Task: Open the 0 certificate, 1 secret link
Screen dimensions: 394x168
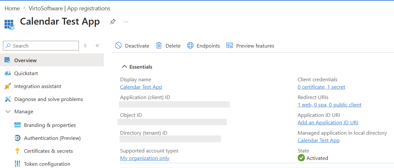Action: pos(321,87)
